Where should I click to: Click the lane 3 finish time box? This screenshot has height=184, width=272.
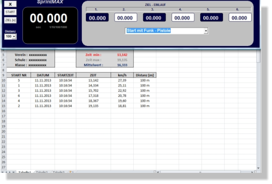click(x=154, y=18)
